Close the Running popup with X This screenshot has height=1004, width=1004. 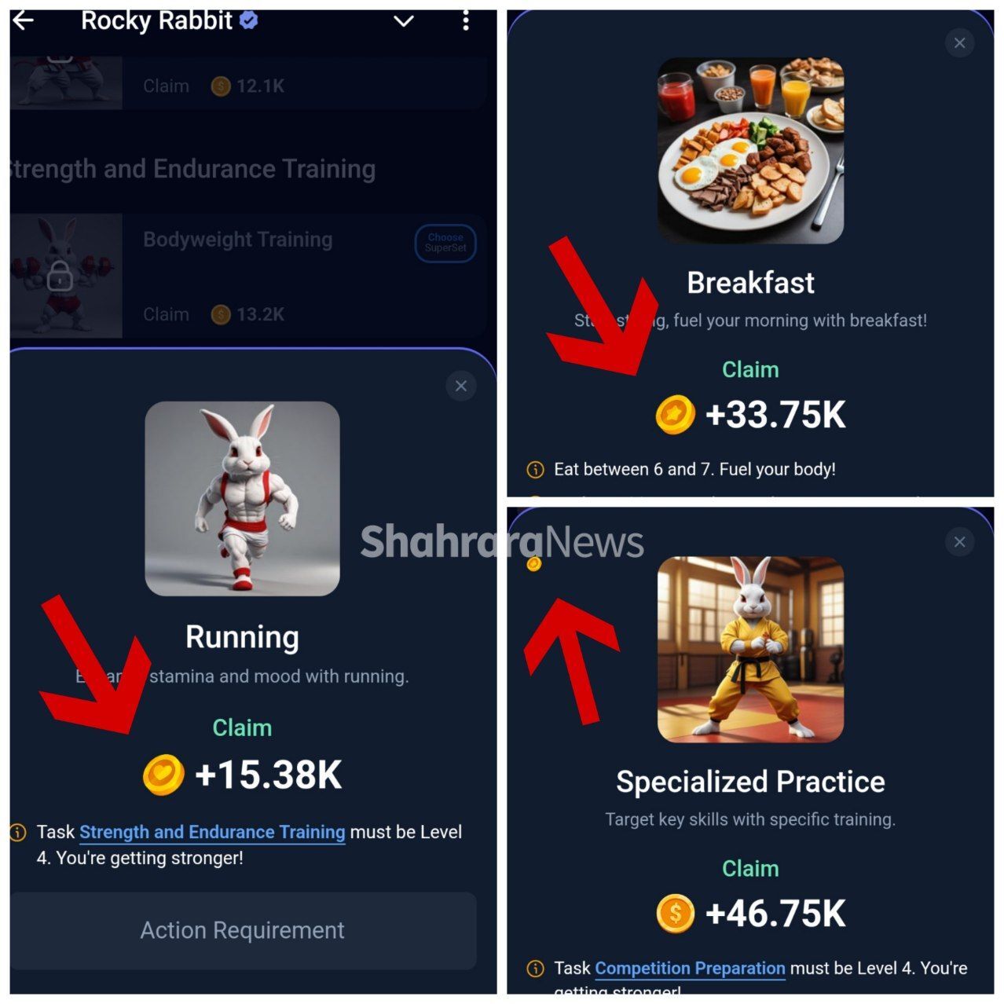pos(461,386)
